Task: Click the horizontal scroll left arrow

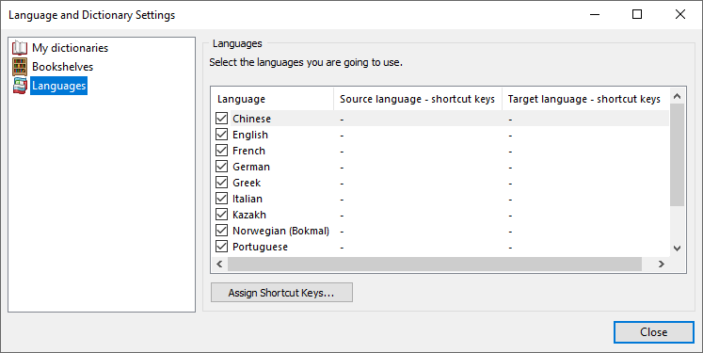Action: coord(219,265)
